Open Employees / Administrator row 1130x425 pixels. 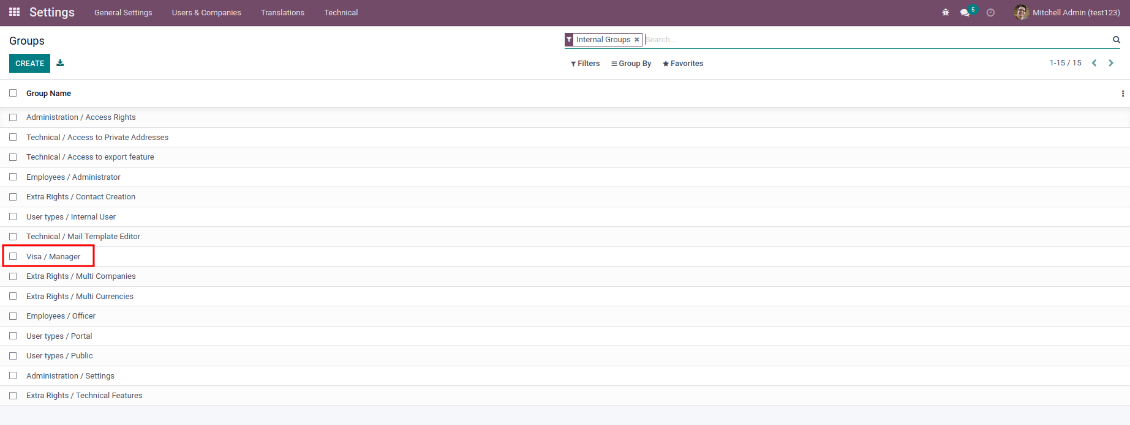pyautogui.click(x=73, y=177)
